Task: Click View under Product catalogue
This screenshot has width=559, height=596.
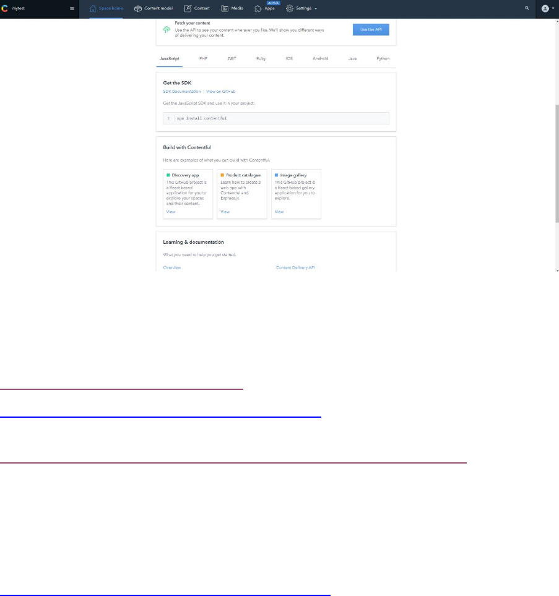Action: point(225,212)
